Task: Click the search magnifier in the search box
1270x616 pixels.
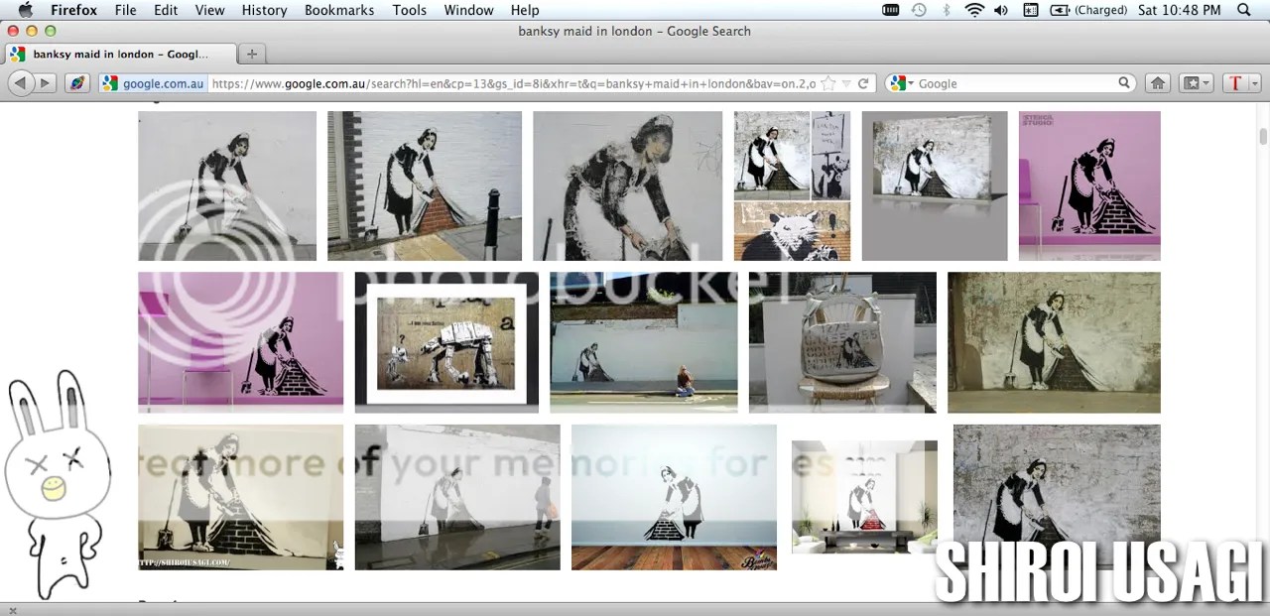Action: pyautogui.click(x=1124, y=83)
